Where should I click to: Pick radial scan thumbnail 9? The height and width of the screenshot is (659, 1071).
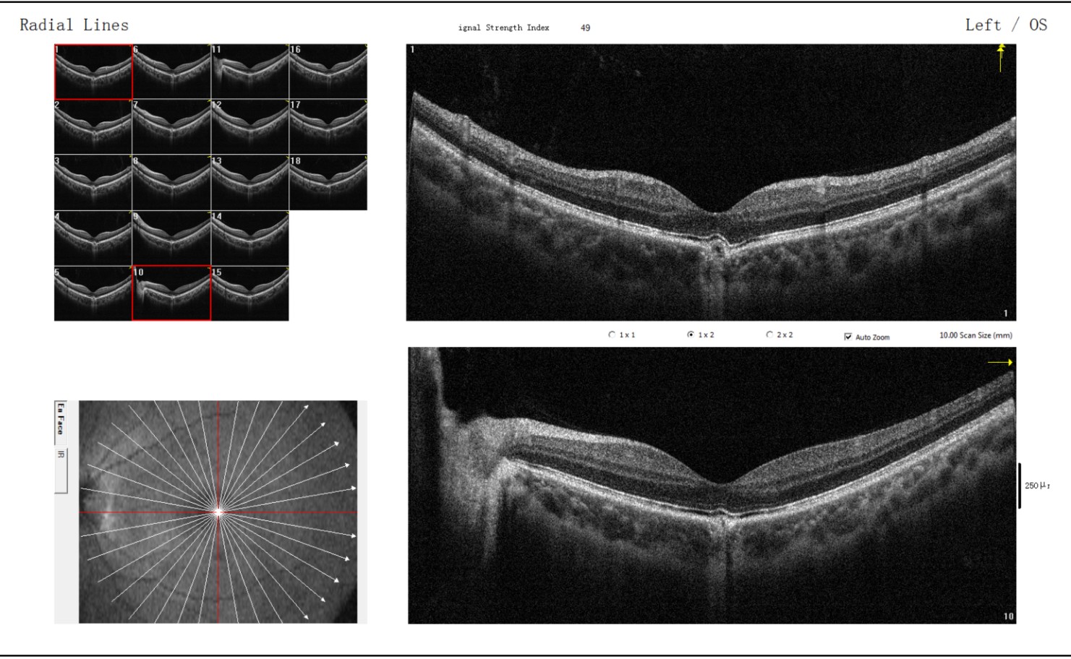[x=172, y=238]
